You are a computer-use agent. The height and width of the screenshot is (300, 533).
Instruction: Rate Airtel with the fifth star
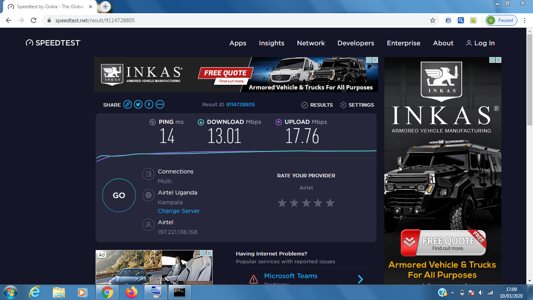pos(330,203)
